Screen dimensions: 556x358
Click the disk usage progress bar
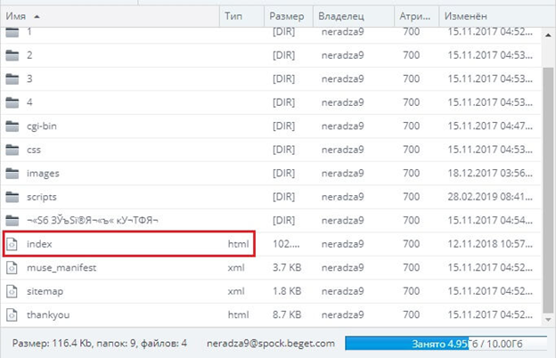pyautogui.click(x=446, y=344)
